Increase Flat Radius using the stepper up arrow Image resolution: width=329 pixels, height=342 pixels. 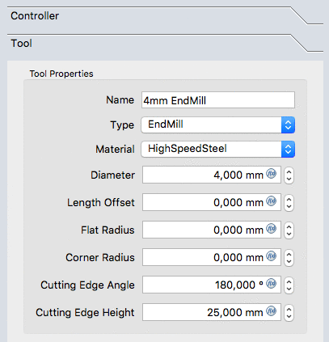point(289,226)
